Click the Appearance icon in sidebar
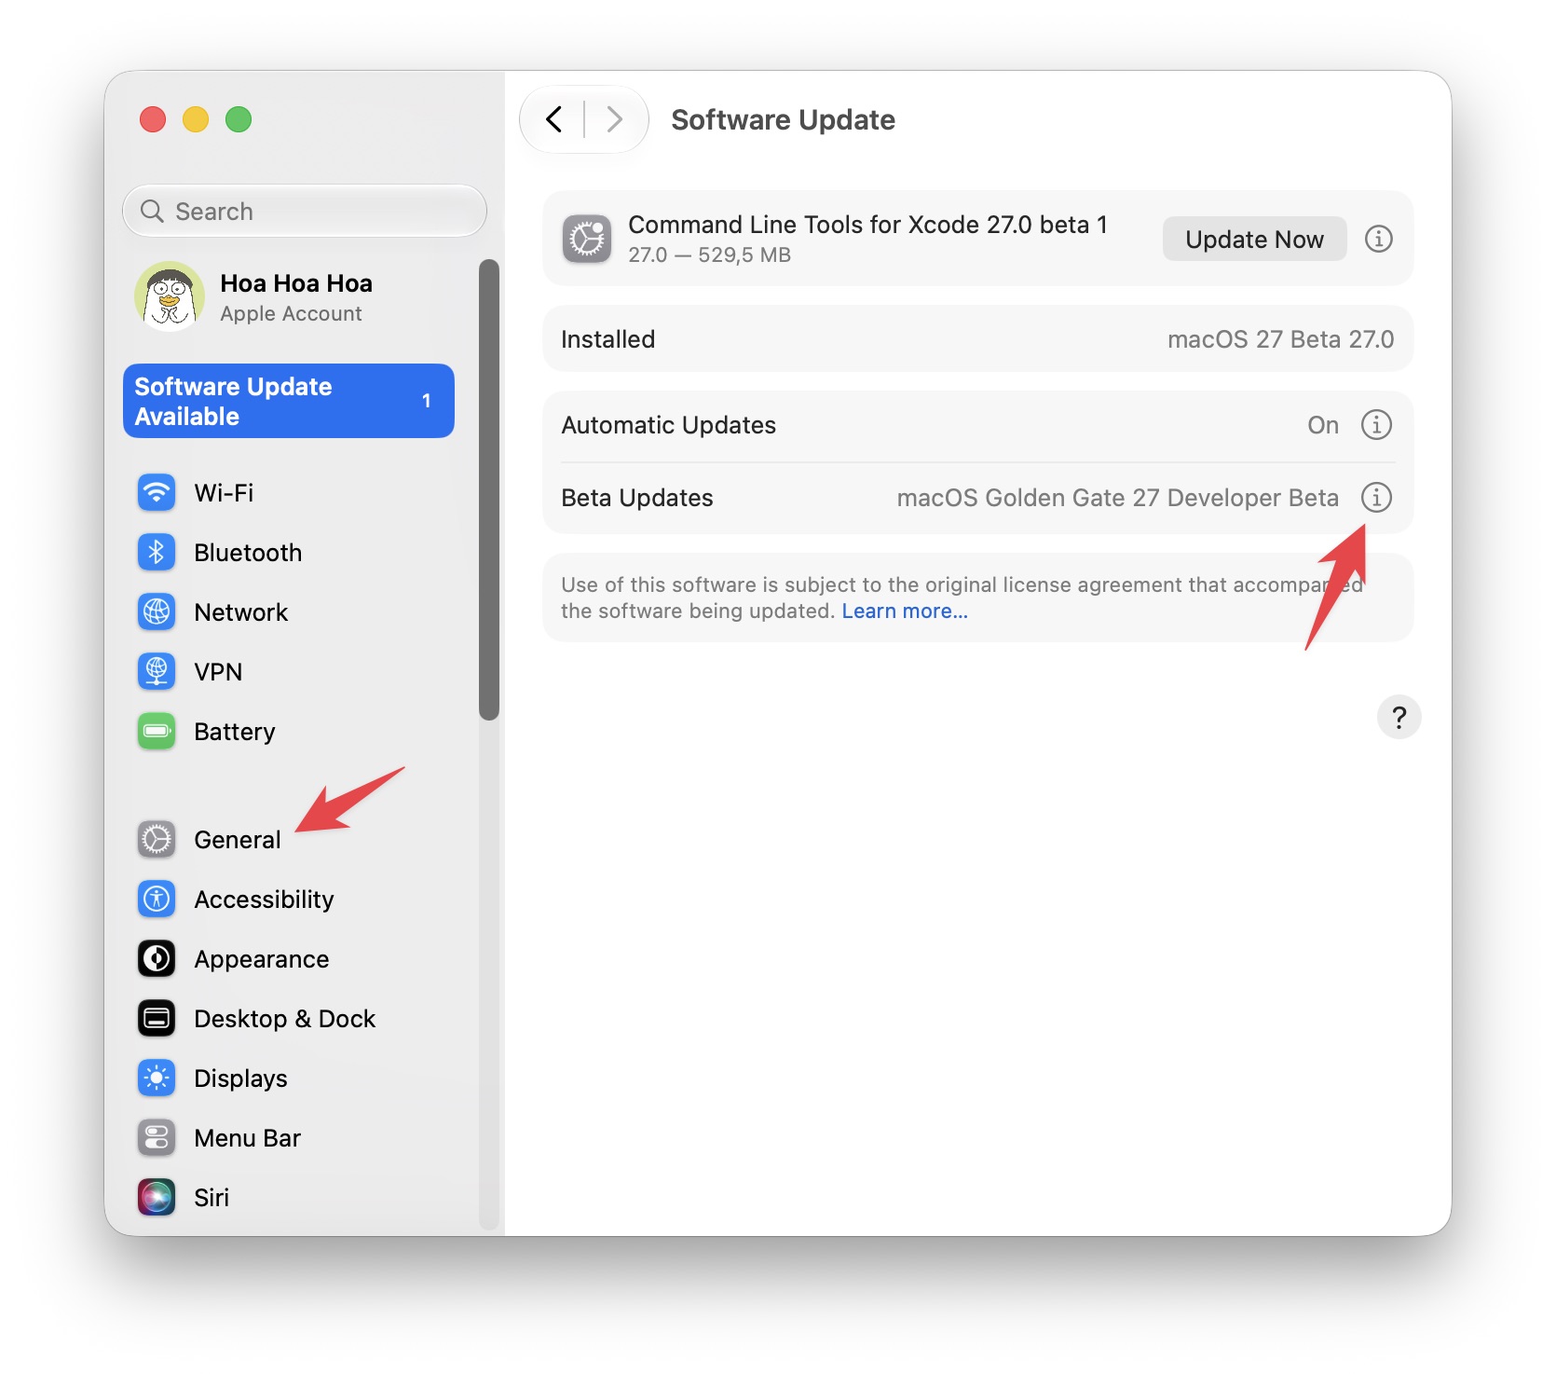Screen dimensions: 1556x1374 pyautogui.click(x=157, y=958)
